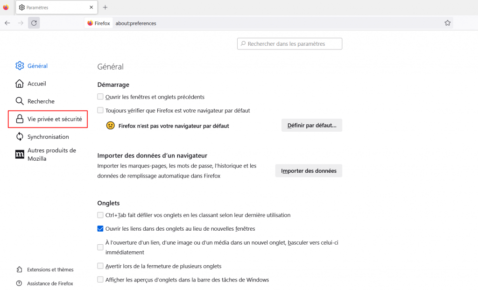This screenshot has width=478, height=290.
Task: Open Recherche settings panel
Action: 41,101
